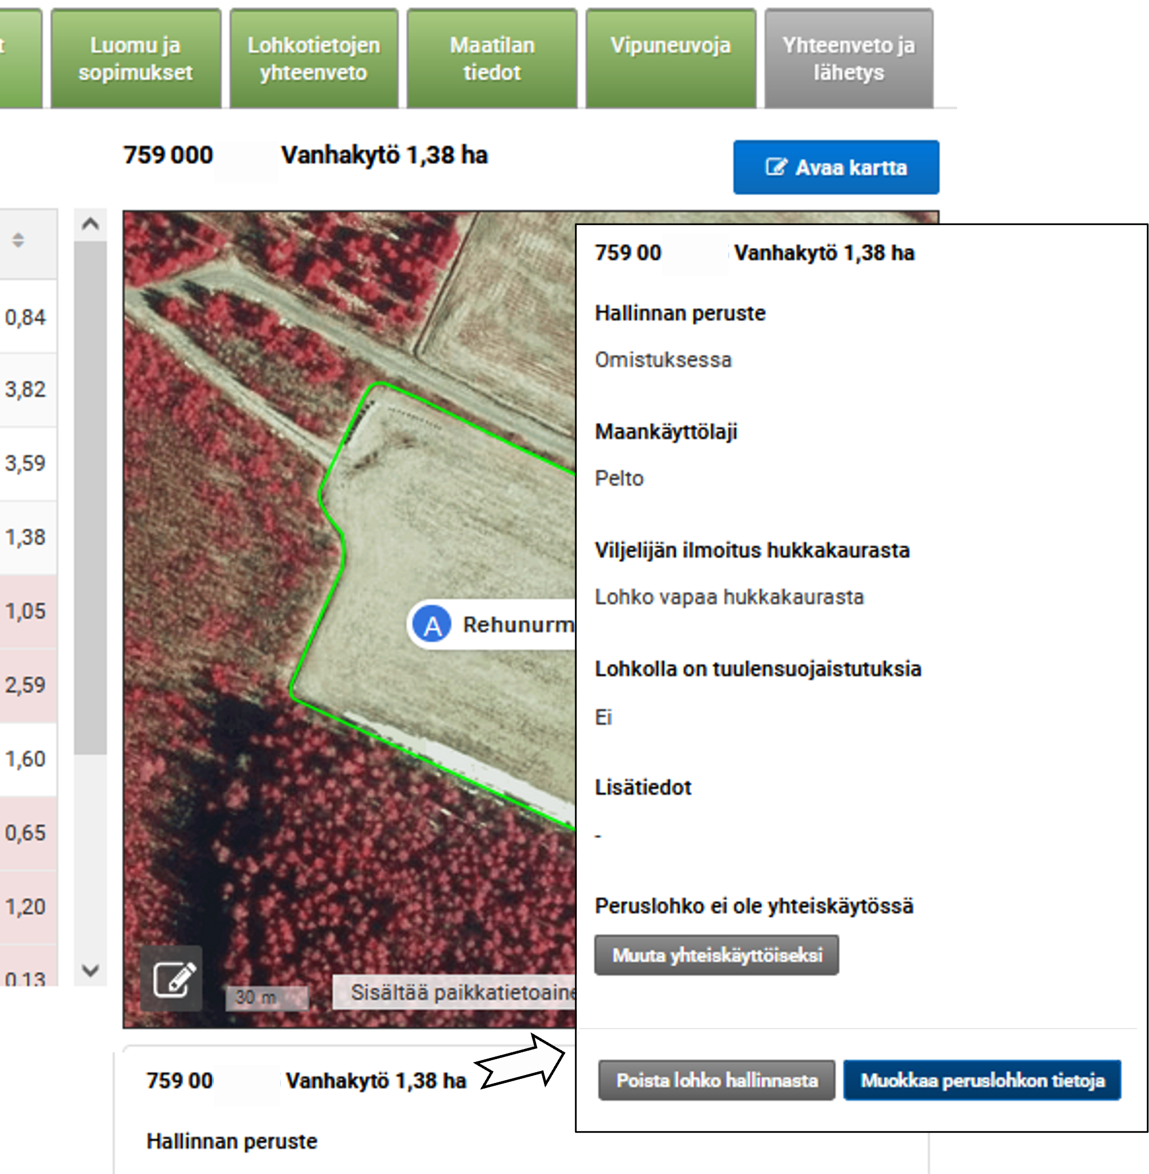Click the Rehunurmi parcel label on map
This screenshot has height=1174, width=1149.
[x=518, y=625]
